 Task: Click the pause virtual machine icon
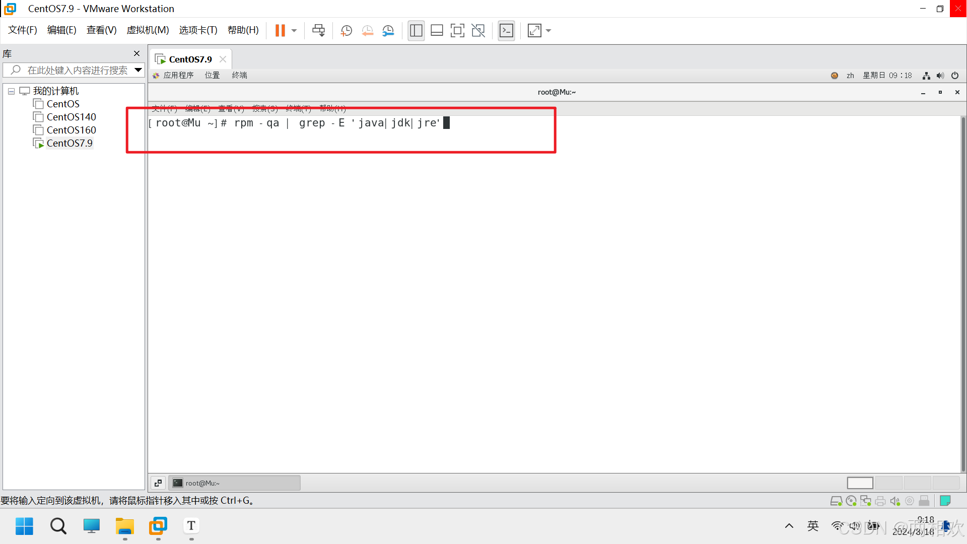(280, 31)
